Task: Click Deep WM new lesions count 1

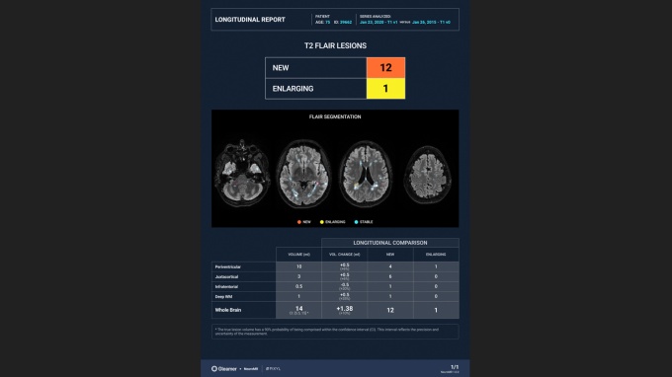Action: pyautogui.click(x=390, y=296)
